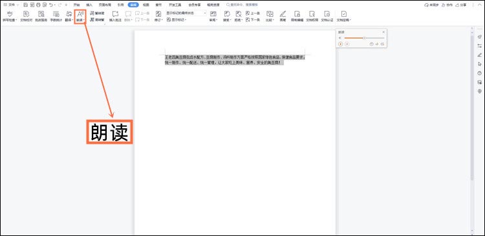Select the arrow cursor icon in right sidebar
The image size is (485, 236).
(480, 64)
